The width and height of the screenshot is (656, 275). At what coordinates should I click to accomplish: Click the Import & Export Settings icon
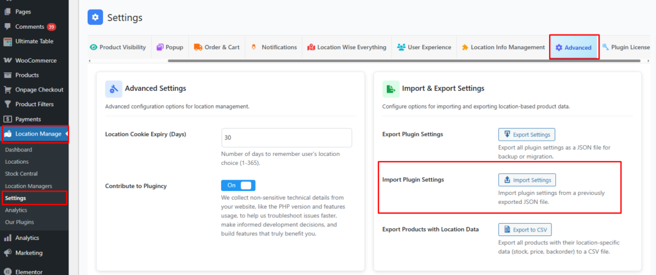[390, 88]
